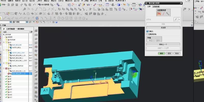
Task: Click the green check status beside A5
Action: pos(6,76)
